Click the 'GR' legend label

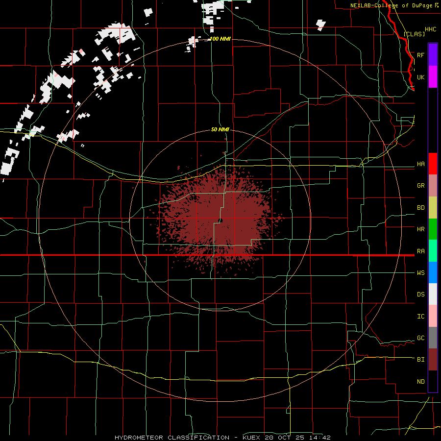click(x=420, y=186)
